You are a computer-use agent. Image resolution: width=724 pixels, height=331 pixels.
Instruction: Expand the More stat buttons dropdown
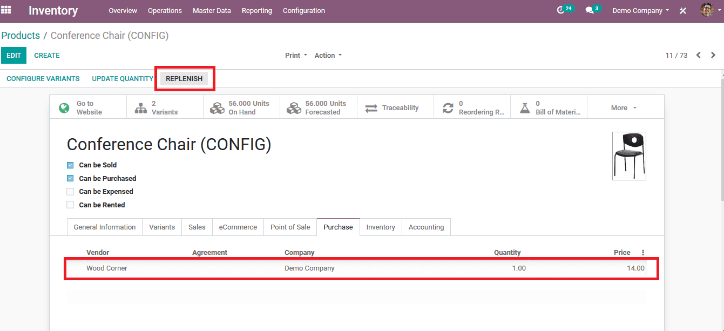pos(625,107)
